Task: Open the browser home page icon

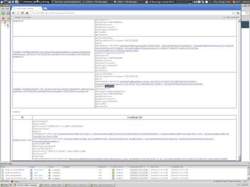Action: pos(27,13)
